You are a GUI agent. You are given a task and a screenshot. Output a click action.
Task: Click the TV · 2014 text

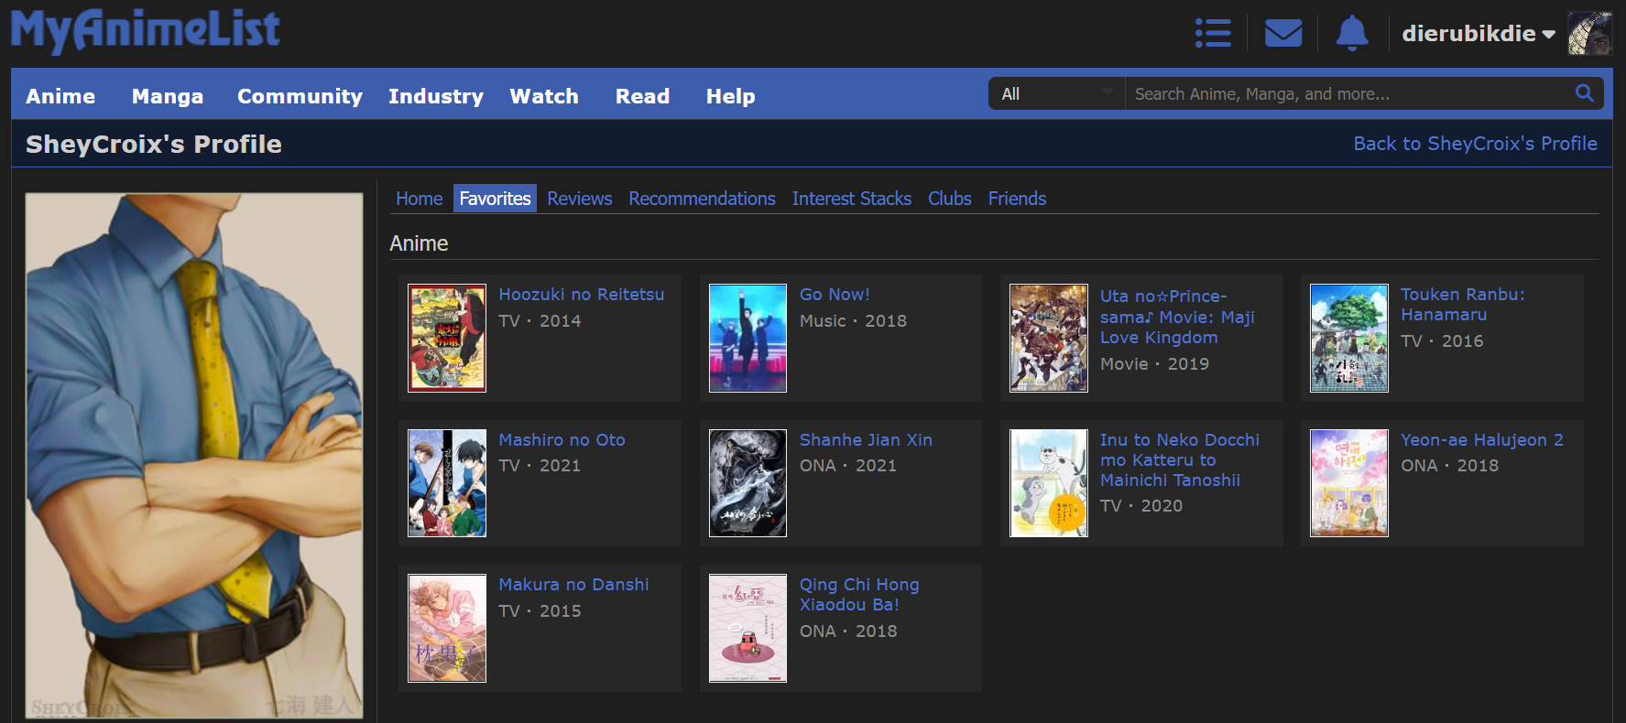[x=540, y=321]
